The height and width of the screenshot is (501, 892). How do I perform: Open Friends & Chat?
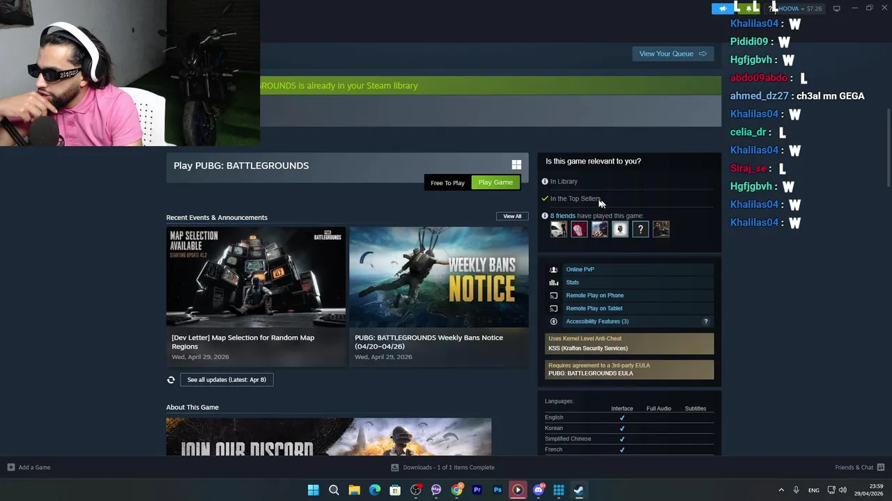(x=859, y=468)
